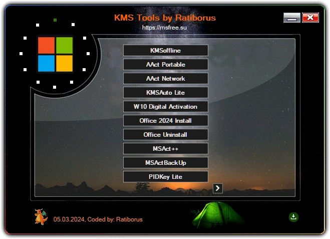
Task: Click the orange dragon mascot icon
Action: (41, 216)
